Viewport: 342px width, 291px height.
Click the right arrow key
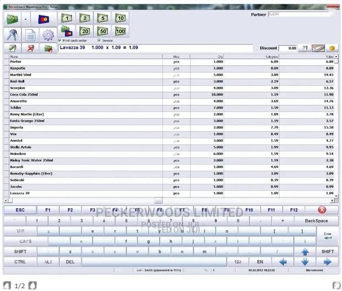pyautogui.click(x=328, y=262)
